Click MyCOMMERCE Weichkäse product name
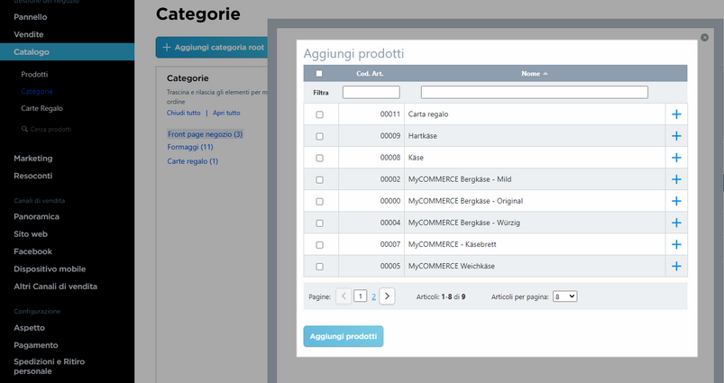 pyautogui.click(x=451, y=266)
